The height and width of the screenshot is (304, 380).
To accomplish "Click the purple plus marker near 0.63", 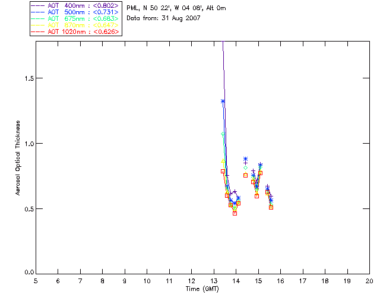I will coord(235,192).
